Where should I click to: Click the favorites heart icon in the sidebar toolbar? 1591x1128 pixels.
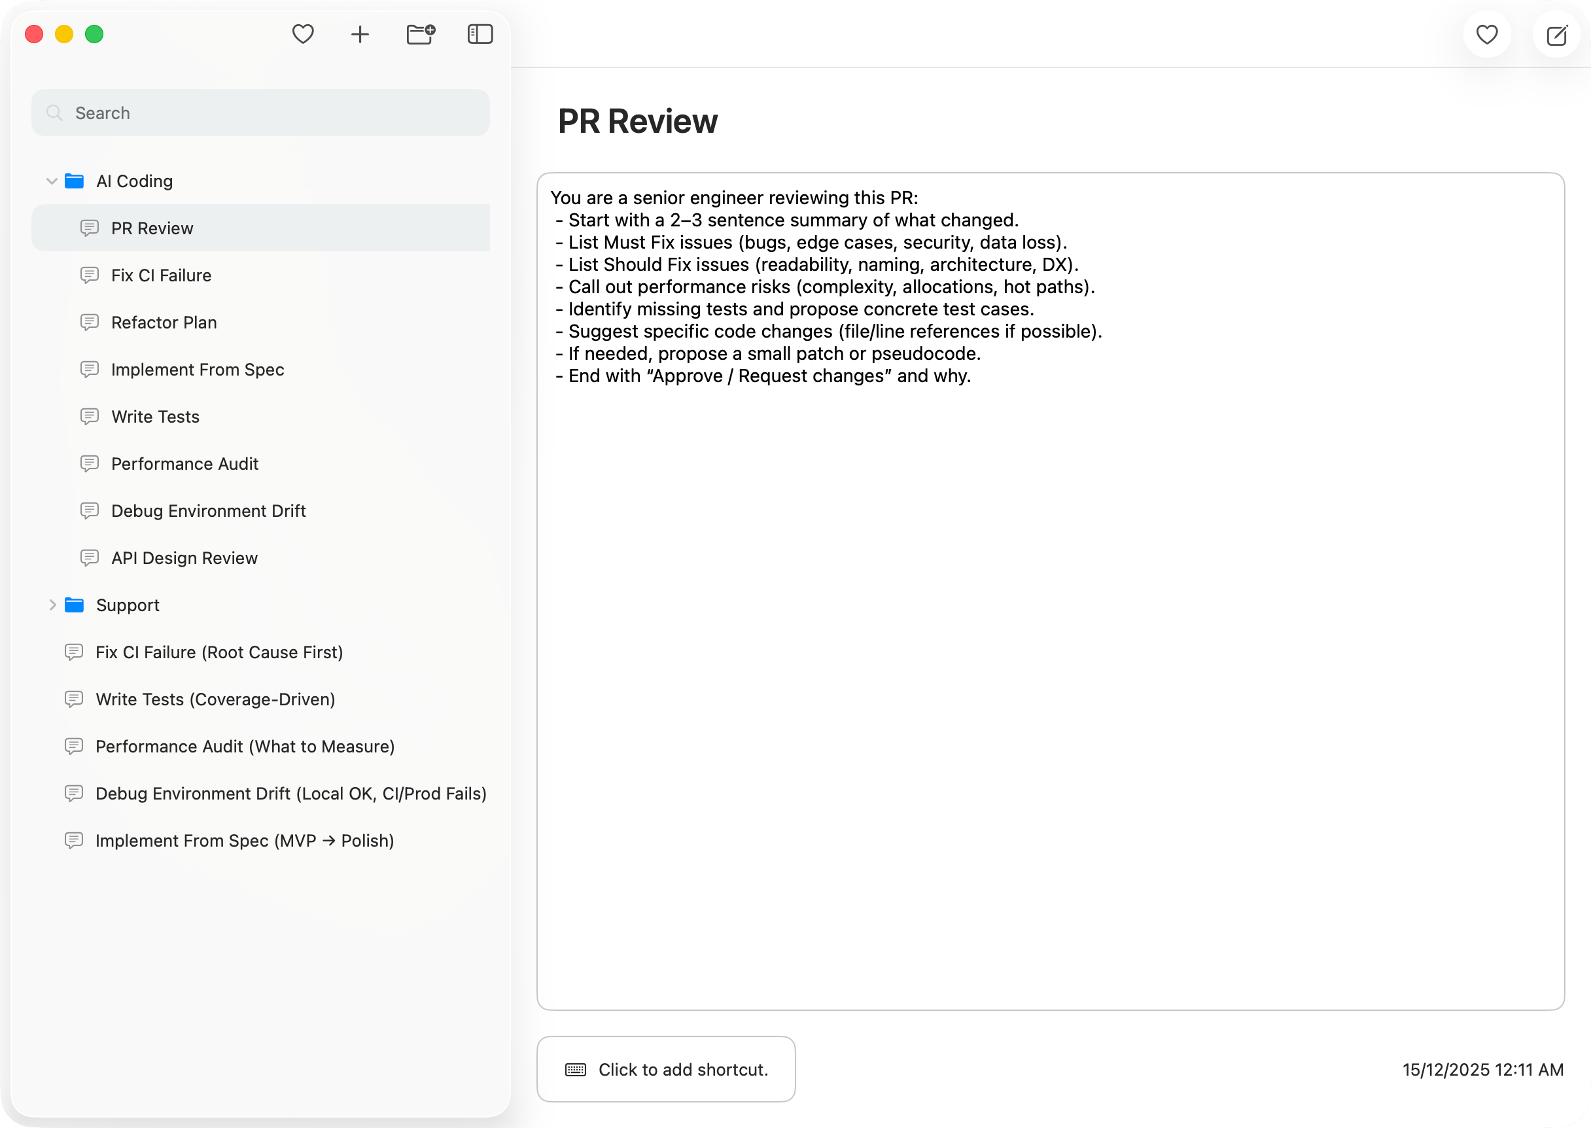click(304, 33)
